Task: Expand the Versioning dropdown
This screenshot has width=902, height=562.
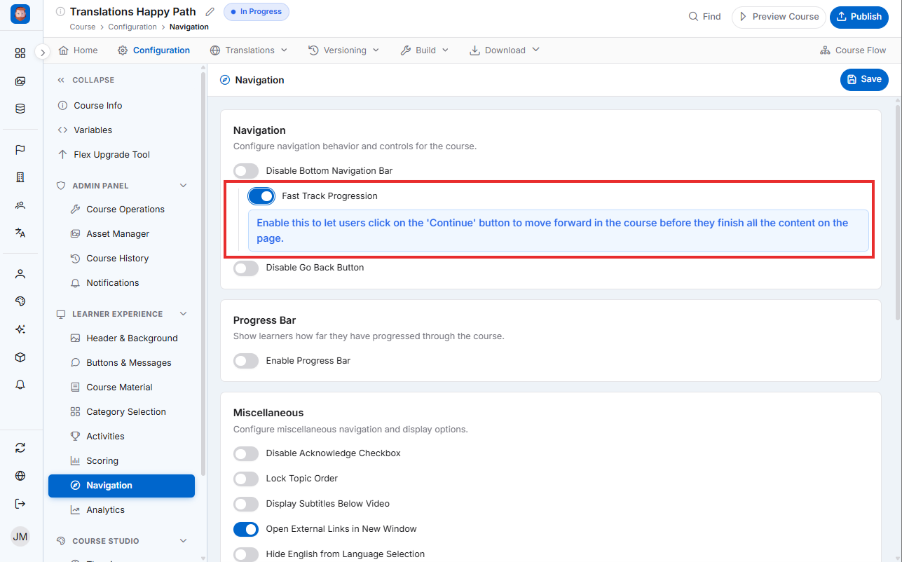Action: coord(343,50)
